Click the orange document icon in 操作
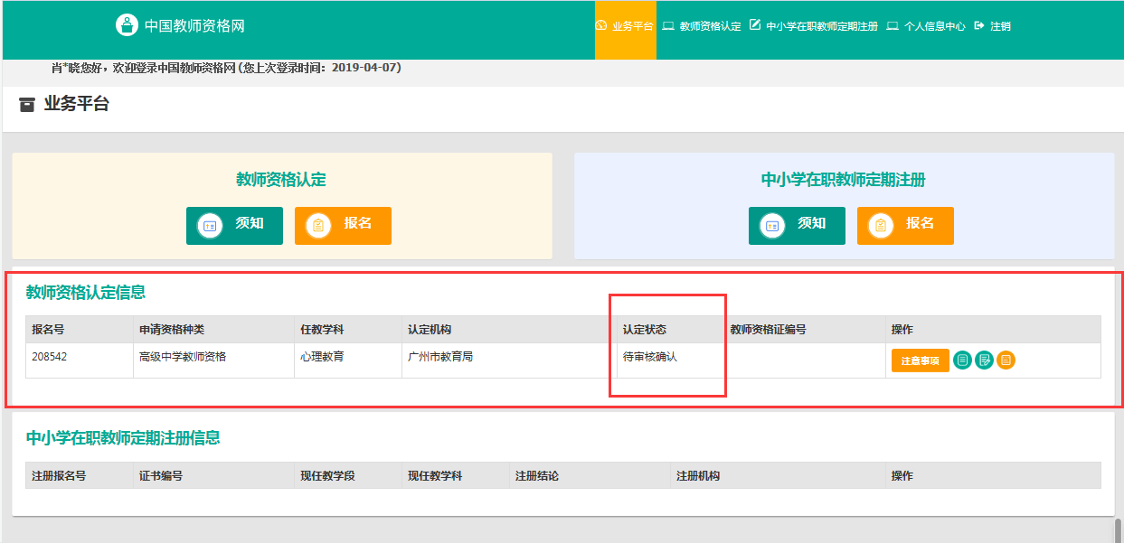 pos(1006,360)
